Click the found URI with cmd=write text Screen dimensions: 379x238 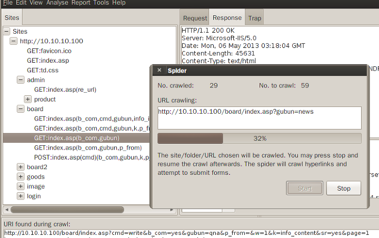click(x=186, y=233)
